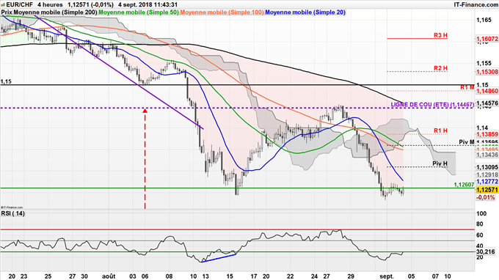Click the 1,15 label on chart's left edge
This screenshot has width=499, height=280.
tap(6, 81)
